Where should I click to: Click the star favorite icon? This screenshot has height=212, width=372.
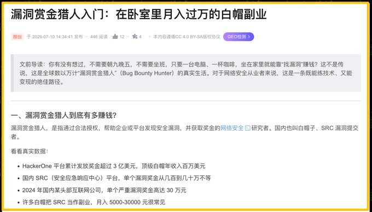135,37
